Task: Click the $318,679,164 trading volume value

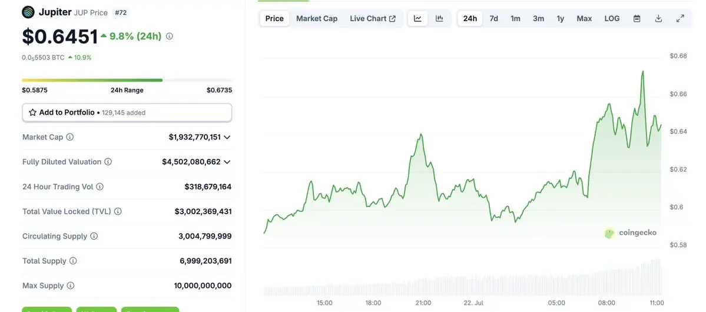Action: point(208,187)
